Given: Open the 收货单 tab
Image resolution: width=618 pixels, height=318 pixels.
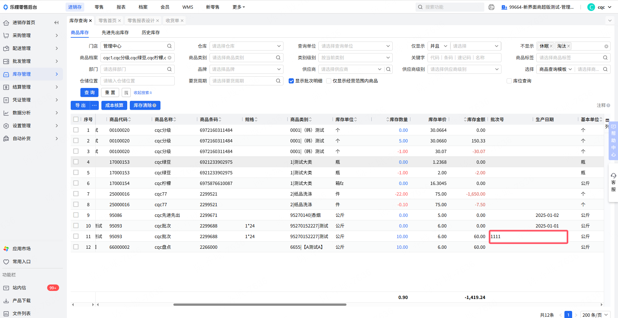Looking at the screenshot, I should [172, 21].
